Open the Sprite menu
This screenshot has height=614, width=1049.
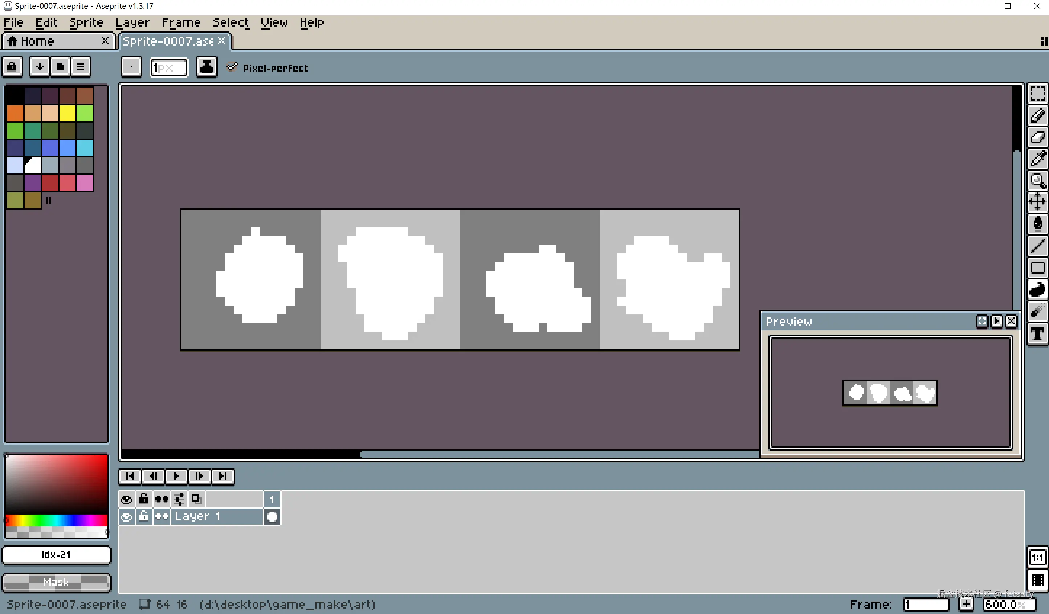[x=86, y=22]
